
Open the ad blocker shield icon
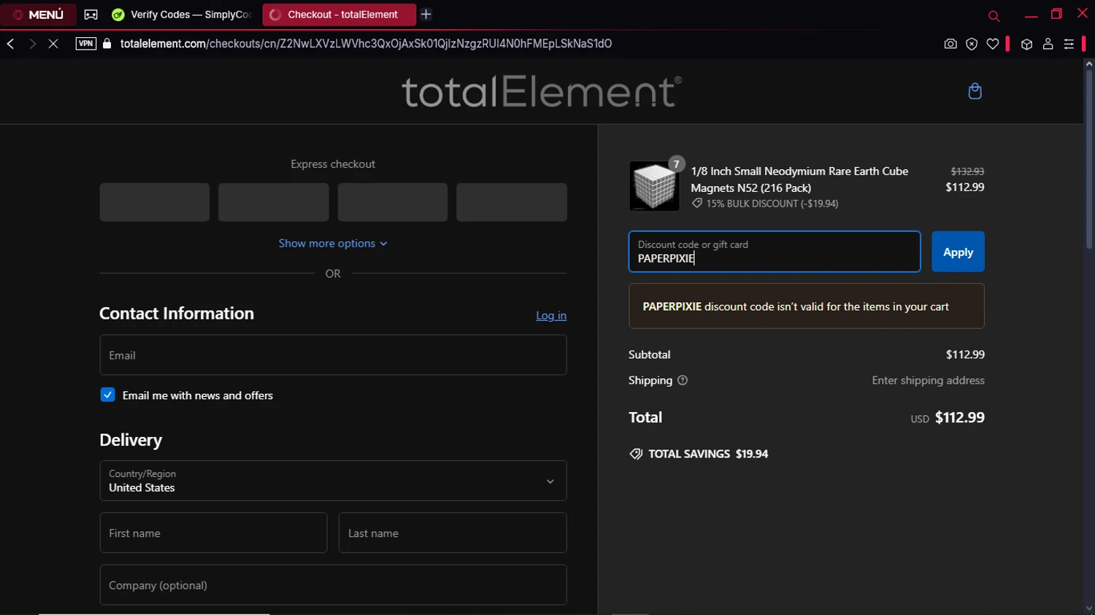(972, 45)
